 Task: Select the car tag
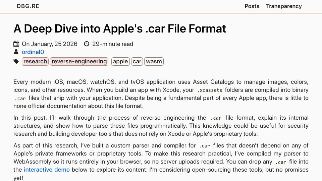137,61
